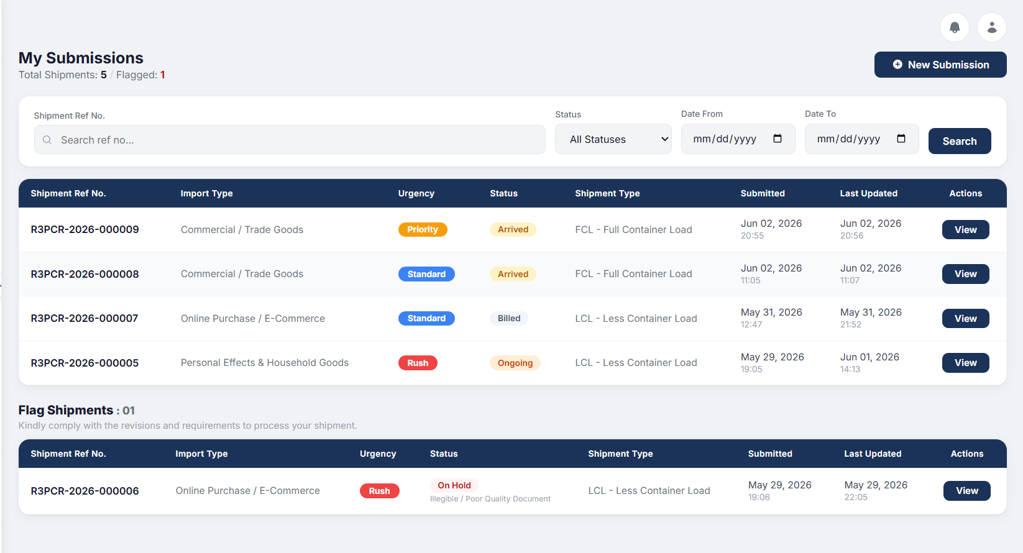Viewport: 1023px width, 553px height.
Task: Click the Date From date field
Action: coord(738,139)
